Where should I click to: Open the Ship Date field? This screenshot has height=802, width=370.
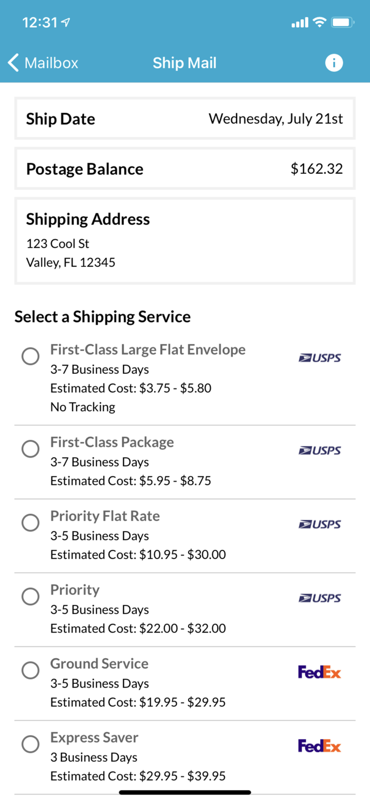(x=185, y=119)
